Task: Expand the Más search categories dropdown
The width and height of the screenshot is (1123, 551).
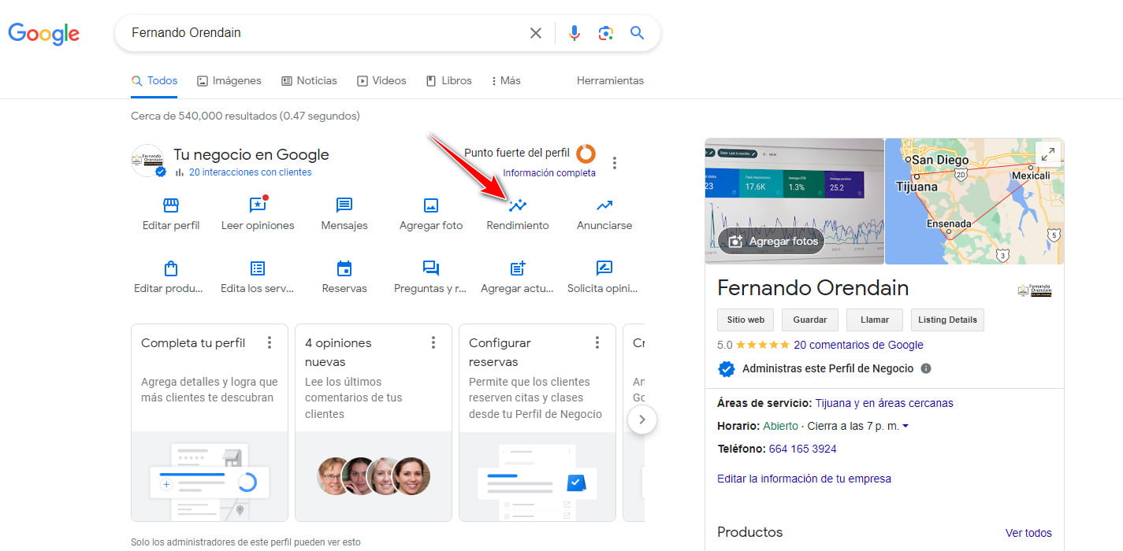Action: point(504,80)
